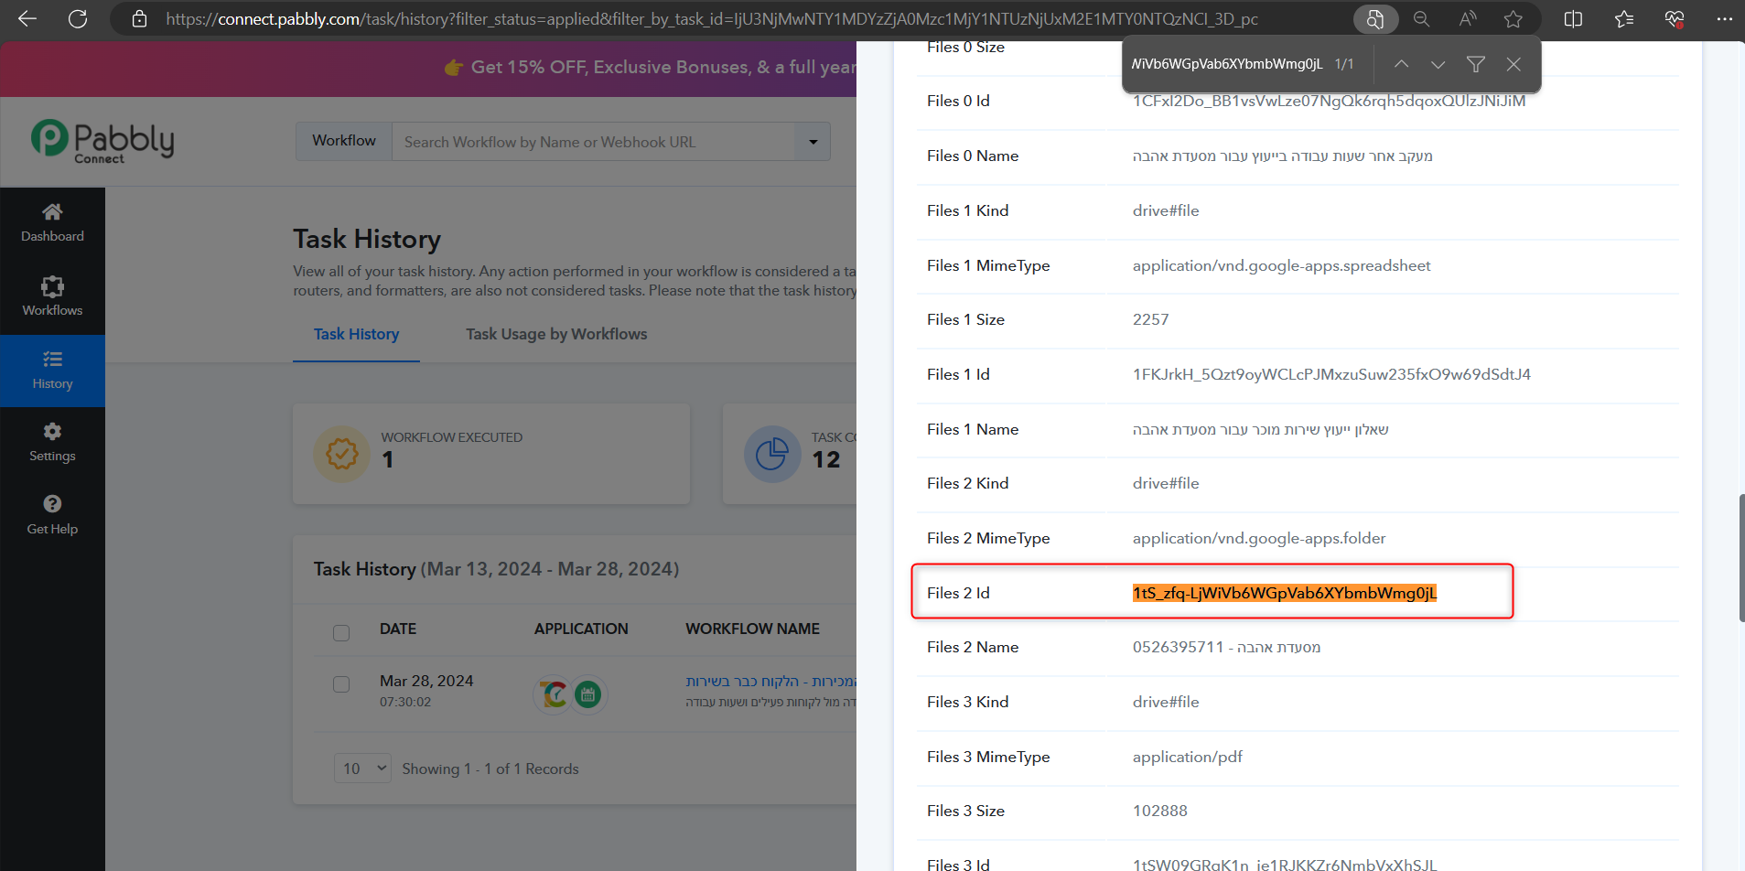The image size is (1745, 871).
Task: Click the Files 2 MimeType folder value
Action: click(1258, 538)
